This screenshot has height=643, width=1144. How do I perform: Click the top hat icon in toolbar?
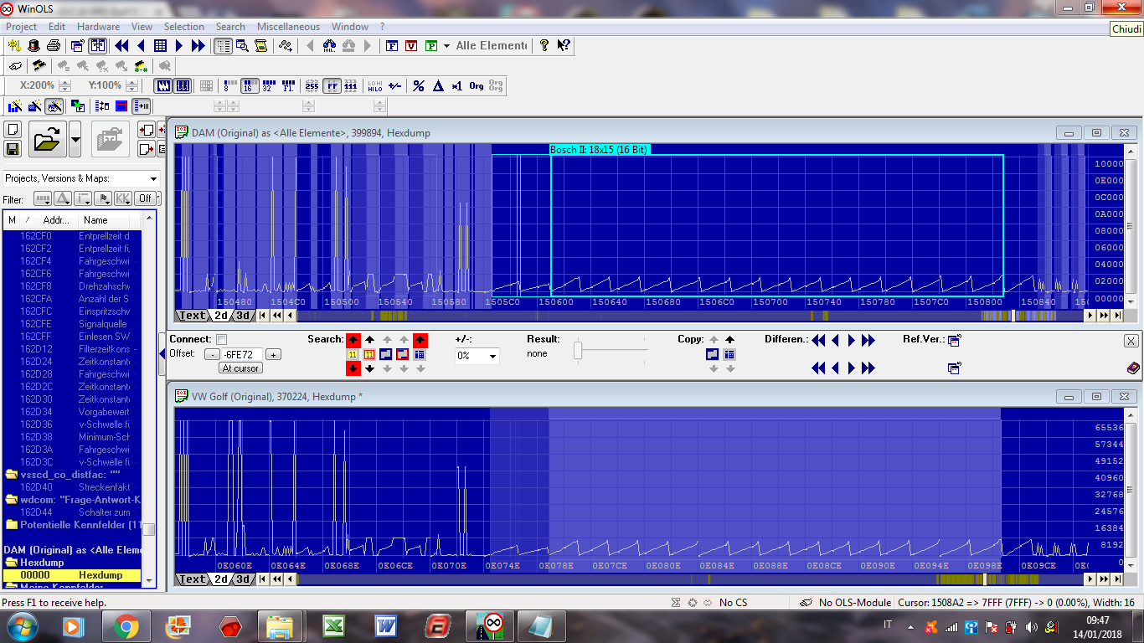pos(34,45)
